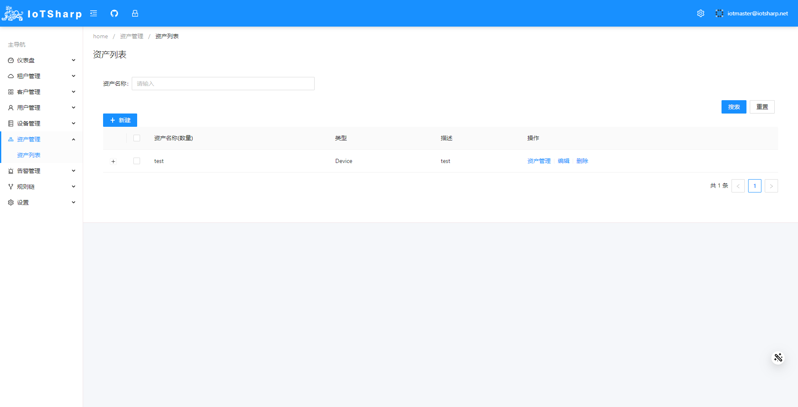
Task: Open the 客户管理 menu item
Action: (41, 92)
